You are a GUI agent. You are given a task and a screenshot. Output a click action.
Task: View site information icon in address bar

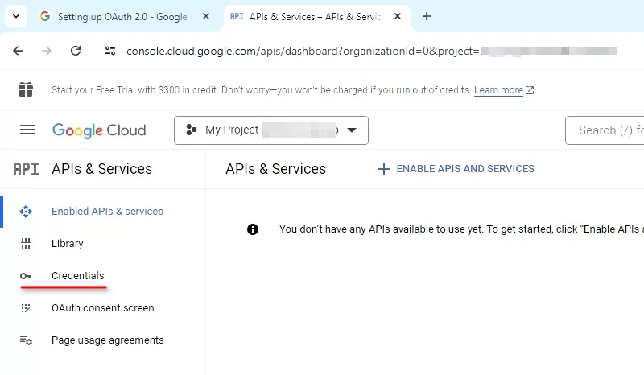pyautogui.click(x=110, y=51)
